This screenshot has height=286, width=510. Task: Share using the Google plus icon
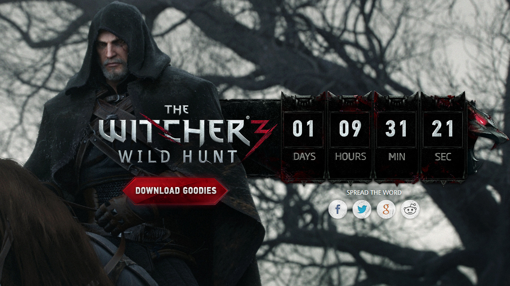[x=386, y=209]
